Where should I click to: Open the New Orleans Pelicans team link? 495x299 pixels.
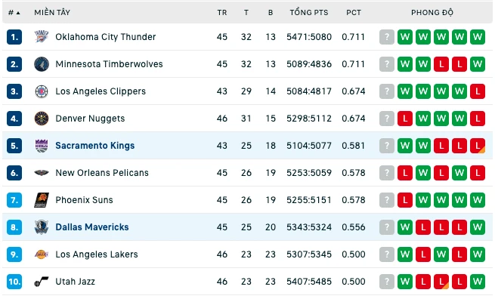(x=102, y=173)
